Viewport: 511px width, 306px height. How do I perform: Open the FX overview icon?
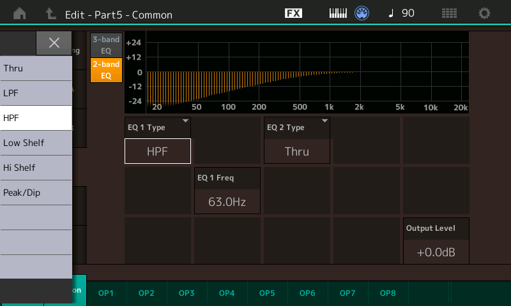point(293,13)
